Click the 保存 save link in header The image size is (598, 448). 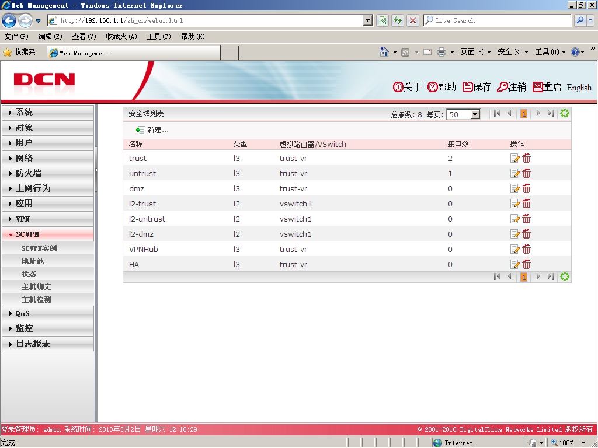point(477,87)
